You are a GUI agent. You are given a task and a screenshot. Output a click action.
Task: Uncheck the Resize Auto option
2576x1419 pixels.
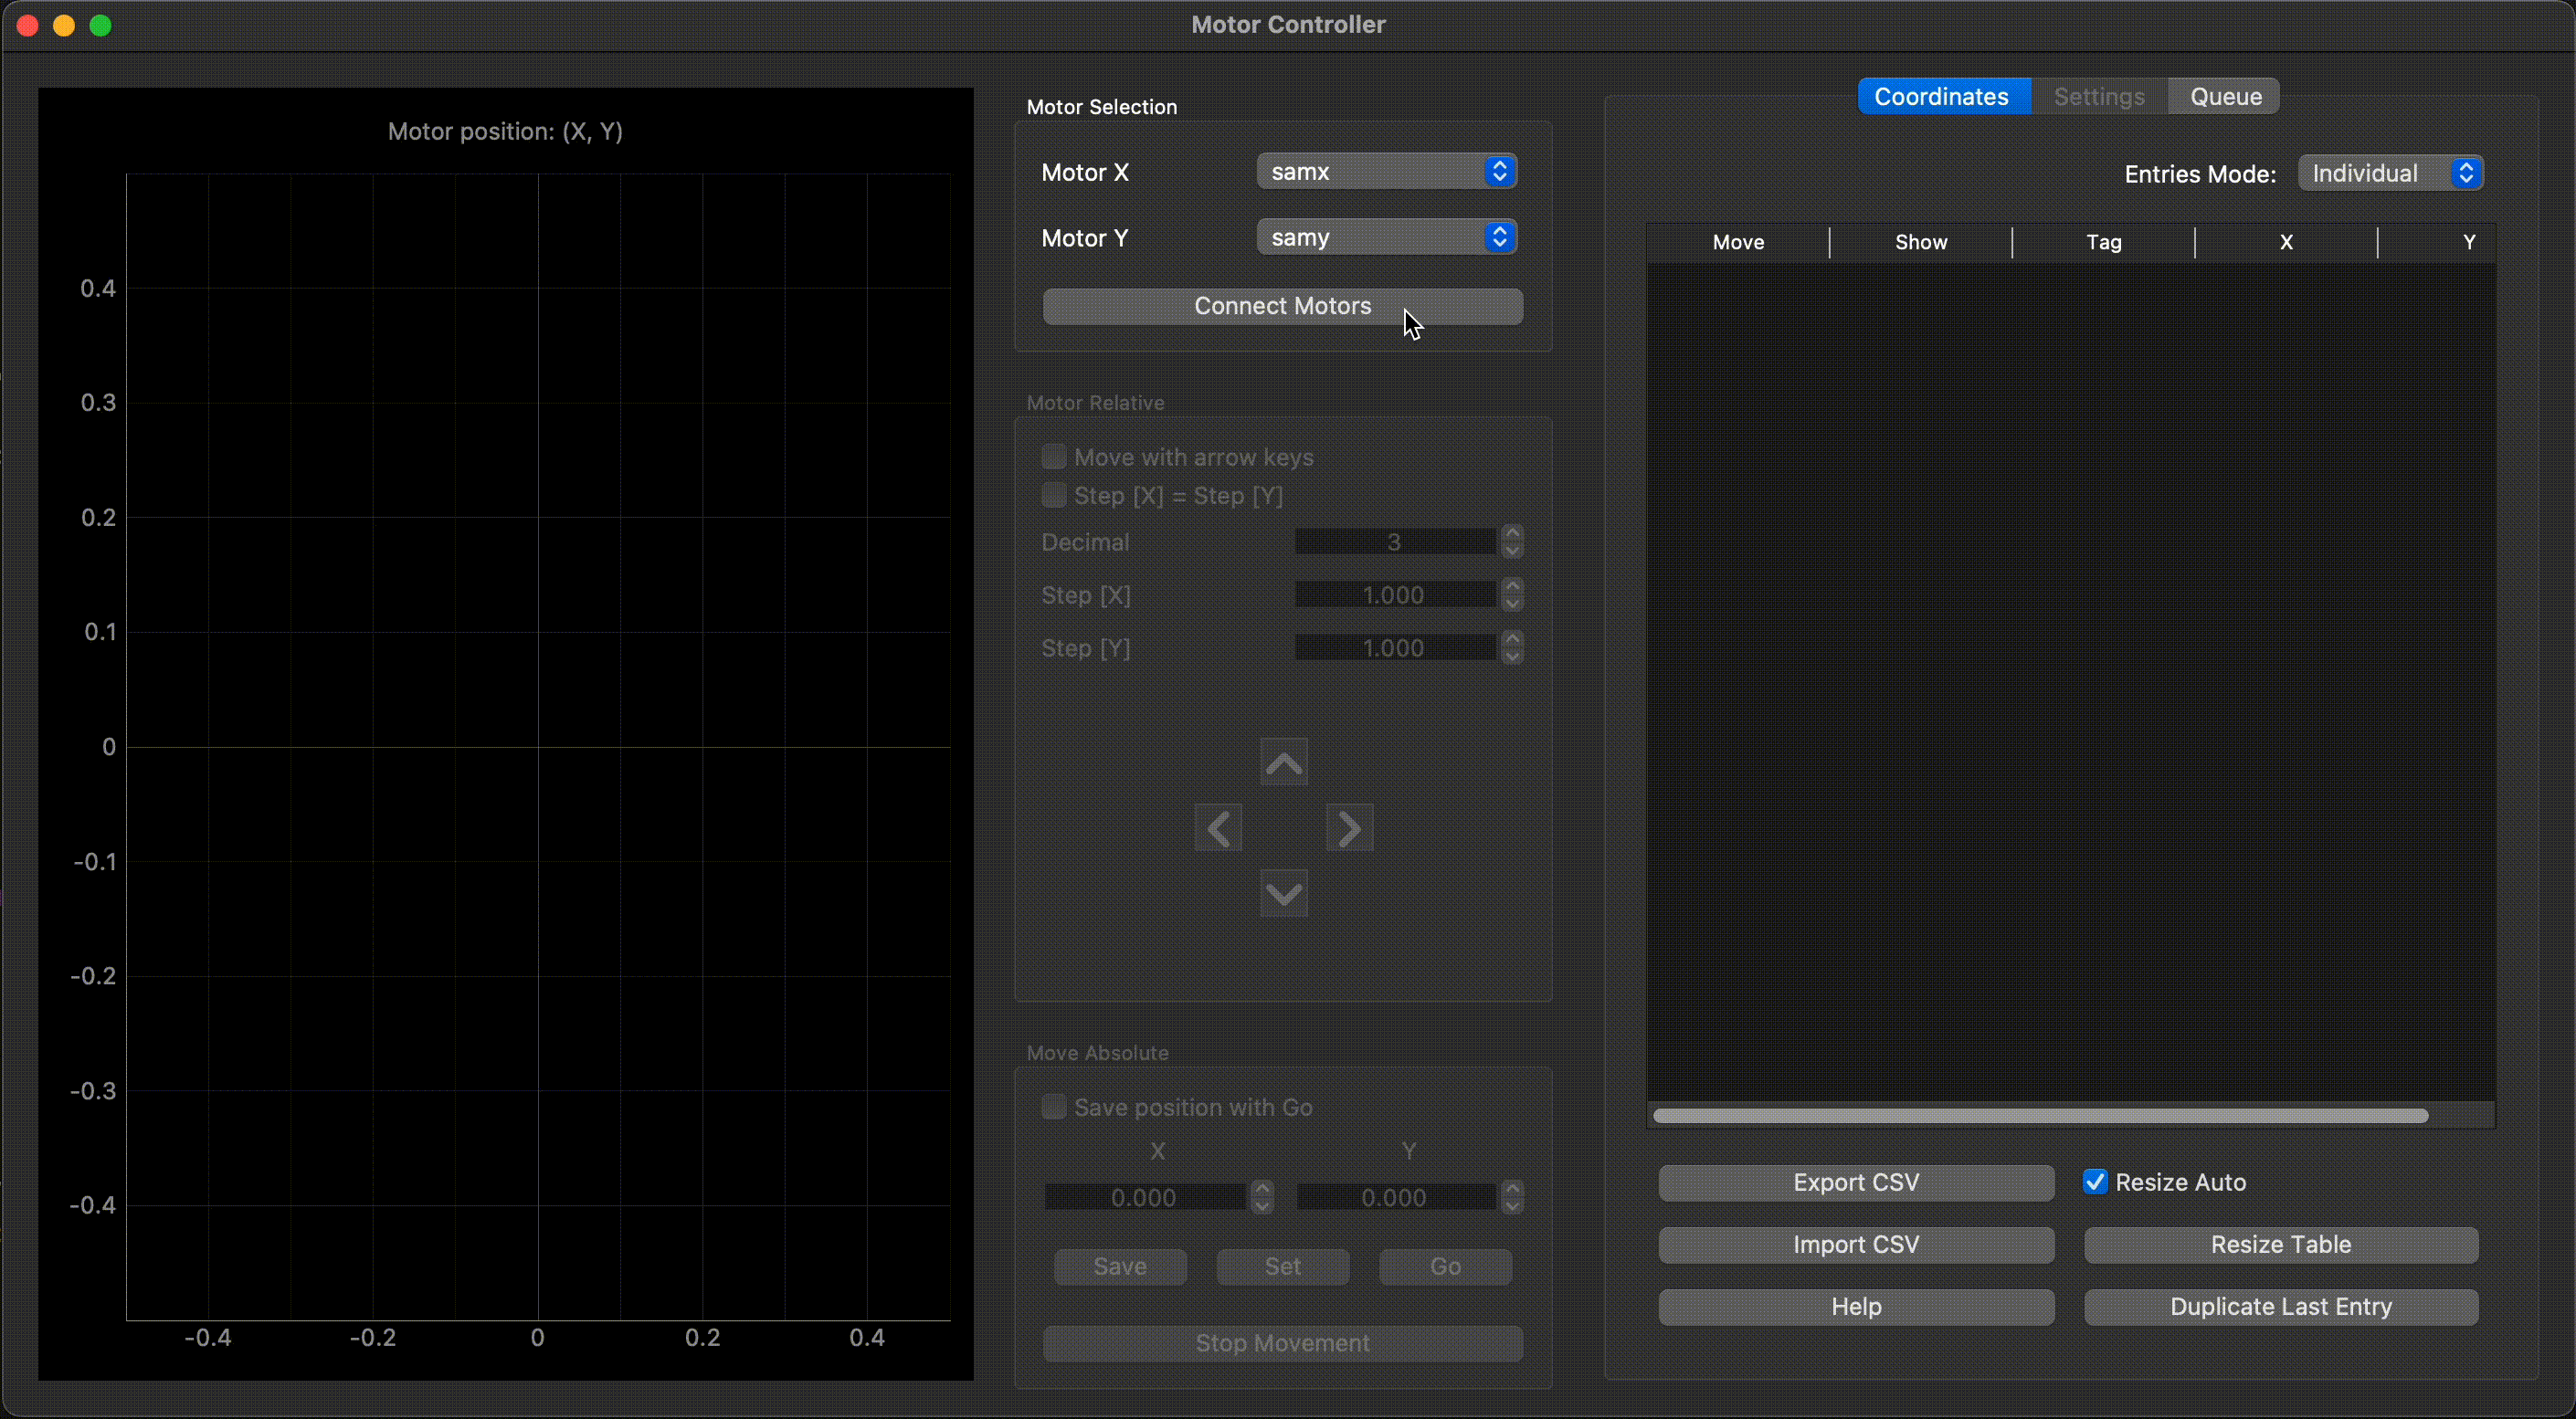click(x=2096, y=1182)
